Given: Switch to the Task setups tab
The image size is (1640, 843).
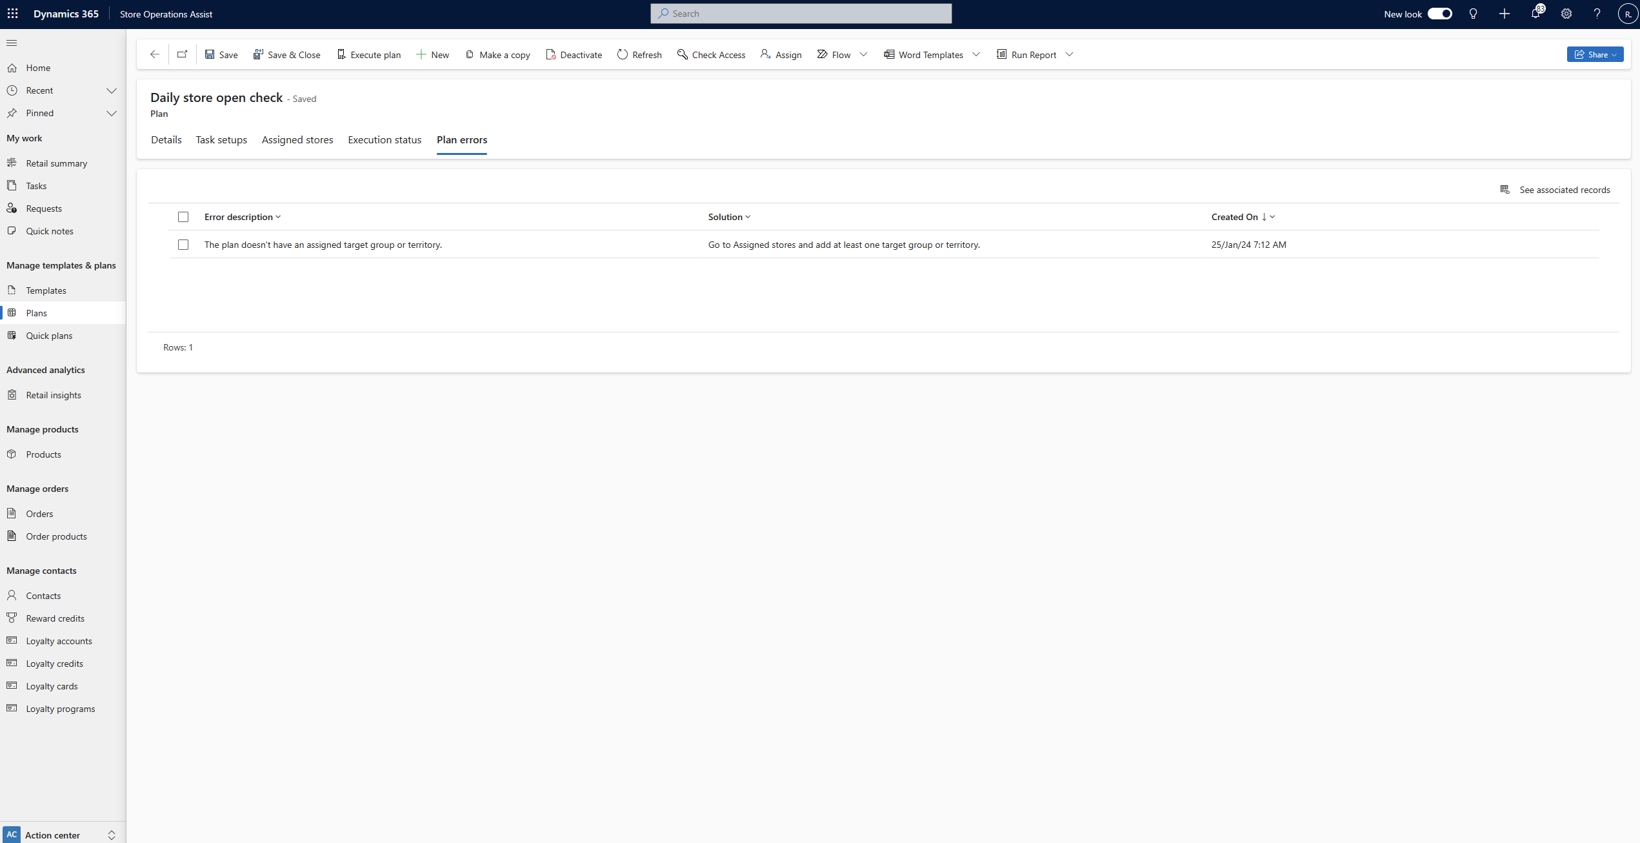Looking at the screenshot, I should click(x=221, y=139).
